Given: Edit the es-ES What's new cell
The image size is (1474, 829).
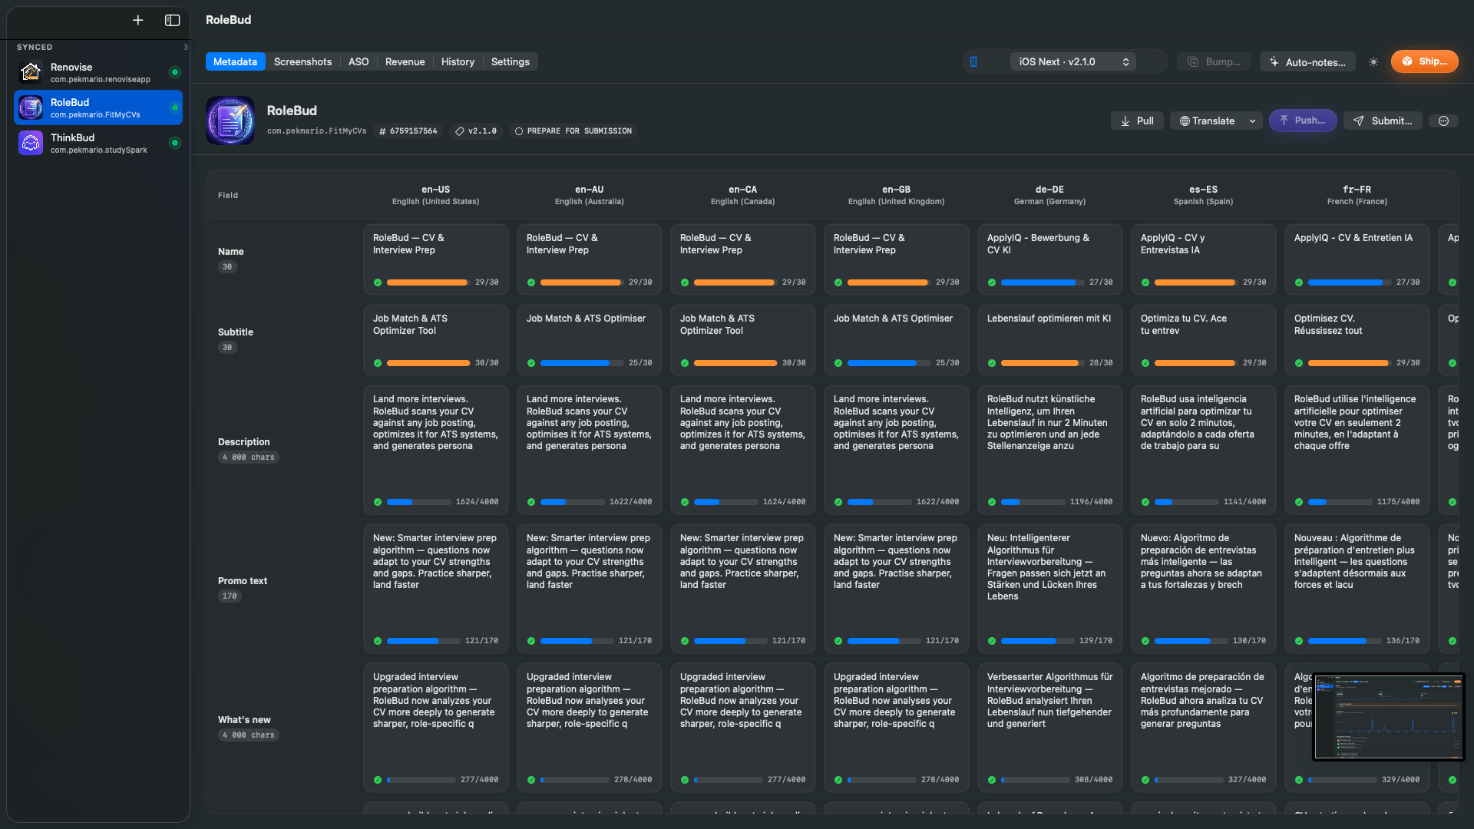Looking at the screenshot, I should (1203, 728).
